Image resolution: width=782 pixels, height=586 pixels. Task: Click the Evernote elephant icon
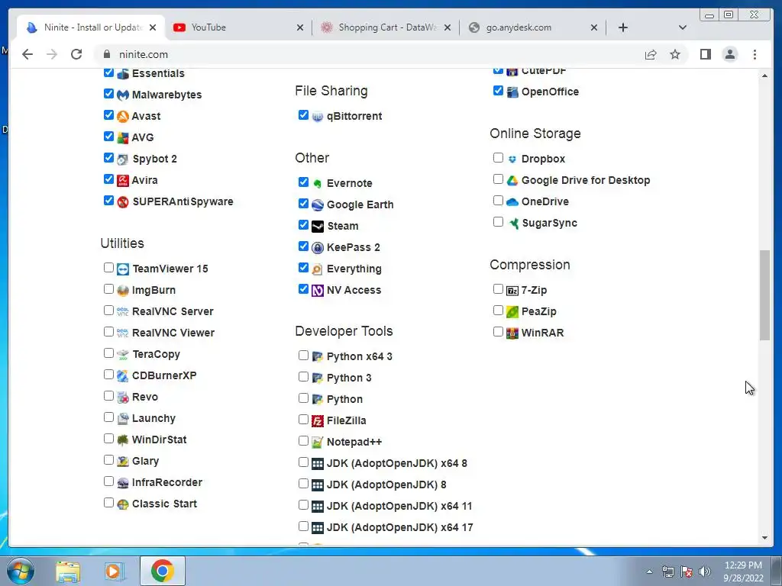318,184
